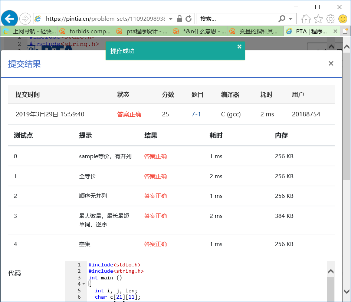The width and height of the screenshot is (351, 302).
Task: Click the code panel scrollbar up arrow
Action: pos(331,271)
